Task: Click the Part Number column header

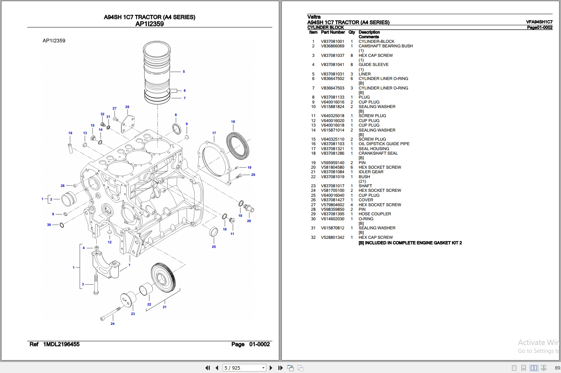Action: pos(333,33)
